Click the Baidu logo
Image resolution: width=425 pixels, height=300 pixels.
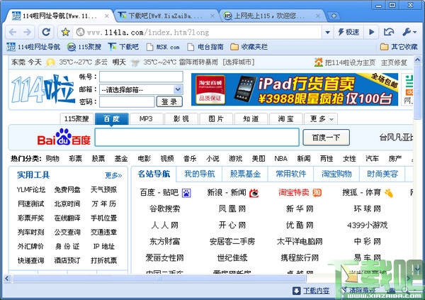coord(64,137)
